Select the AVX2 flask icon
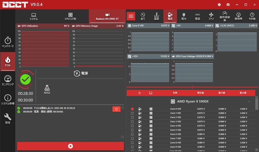 (x=47, y=88)
